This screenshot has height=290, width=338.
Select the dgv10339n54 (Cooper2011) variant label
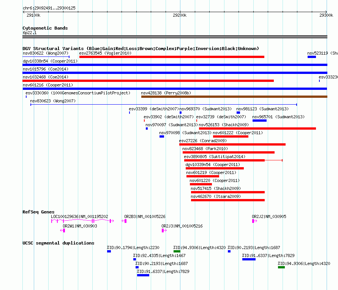[x=213, y=165]
